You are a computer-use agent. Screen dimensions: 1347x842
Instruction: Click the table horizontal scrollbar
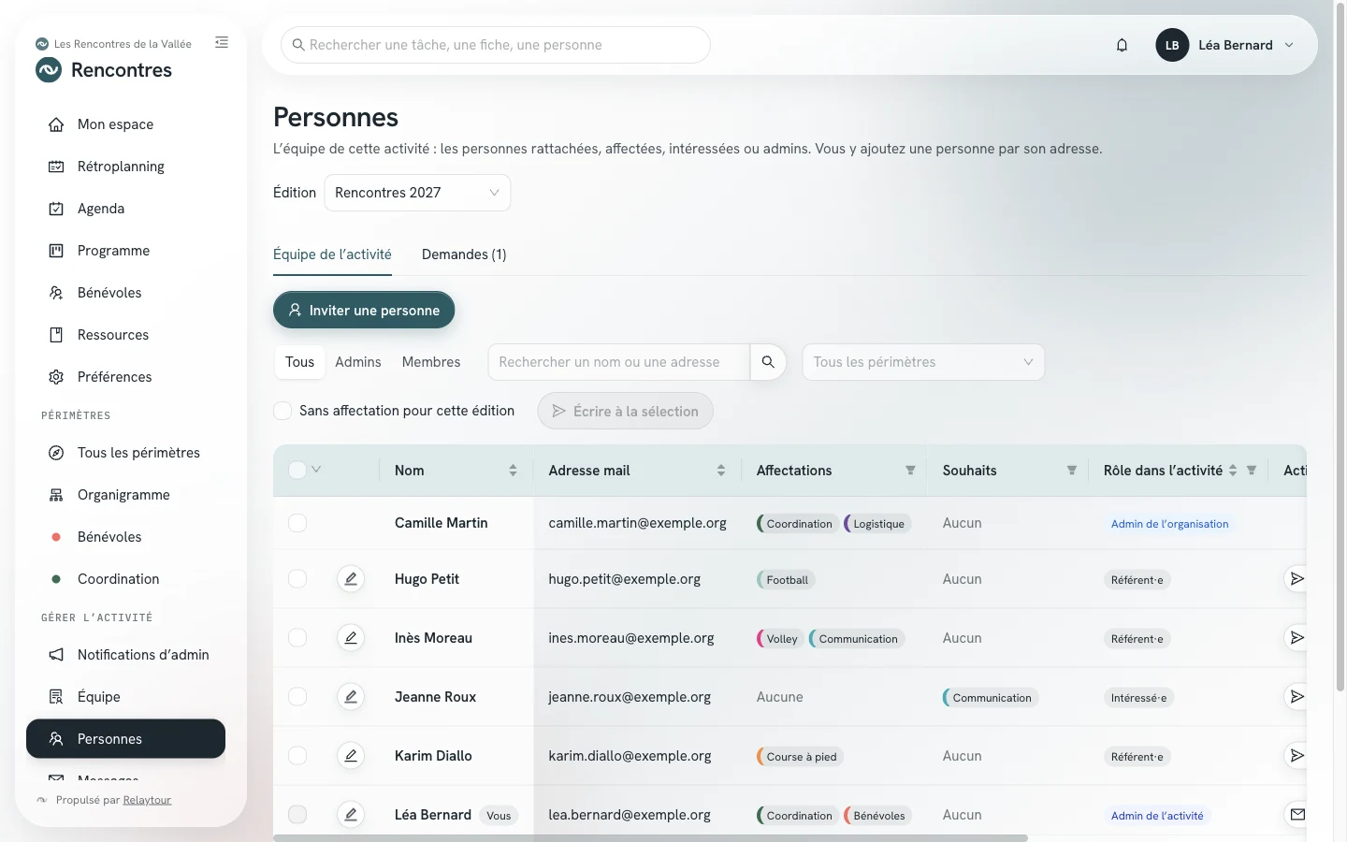coord(650,837)
